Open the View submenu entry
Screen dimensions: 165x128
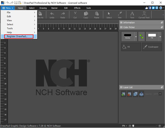[x=19, y=20]
